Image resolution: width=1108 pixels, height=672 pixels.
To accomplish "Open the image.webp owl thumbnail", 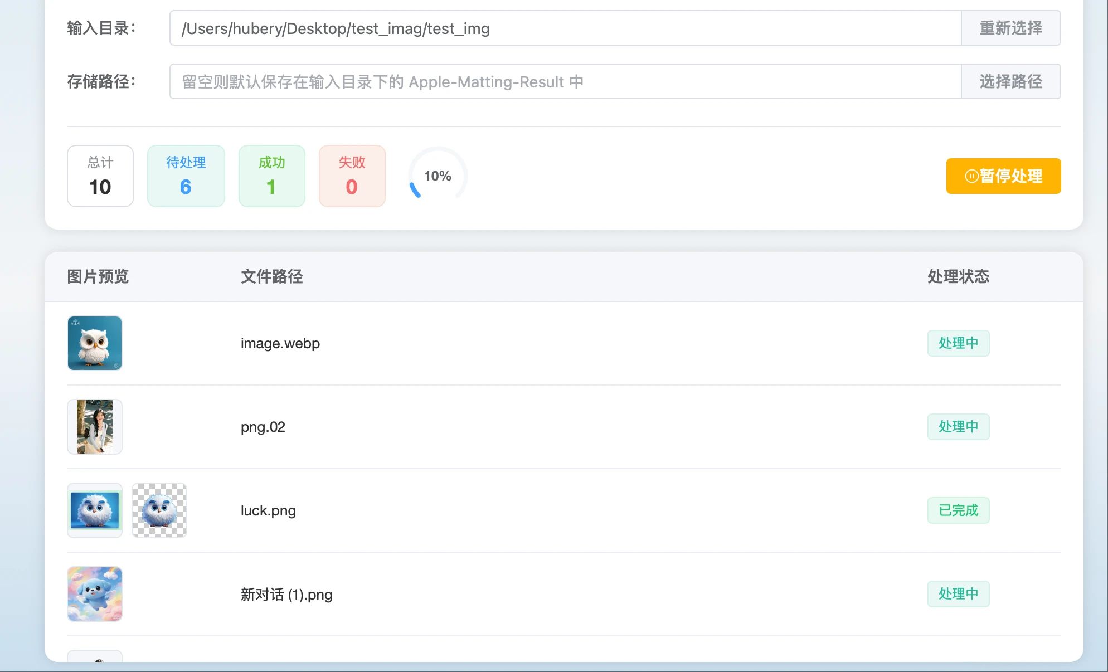I will (x=95, y=343).
